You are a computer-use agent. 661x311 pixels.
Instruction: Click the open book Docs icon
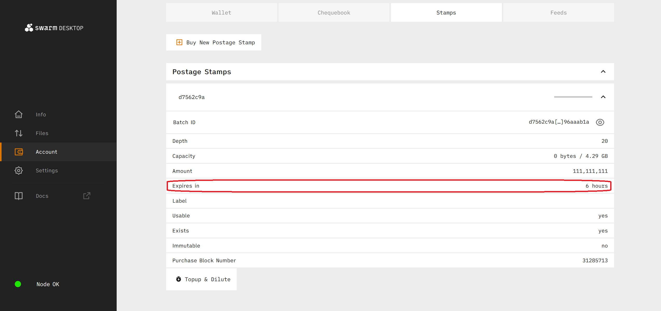(19, 196)
